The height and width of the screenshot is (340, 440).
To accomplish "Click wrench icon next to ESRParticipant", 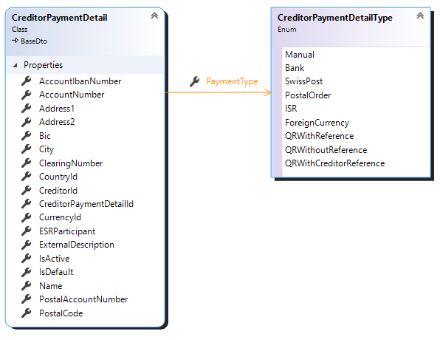I will point(27,231).
